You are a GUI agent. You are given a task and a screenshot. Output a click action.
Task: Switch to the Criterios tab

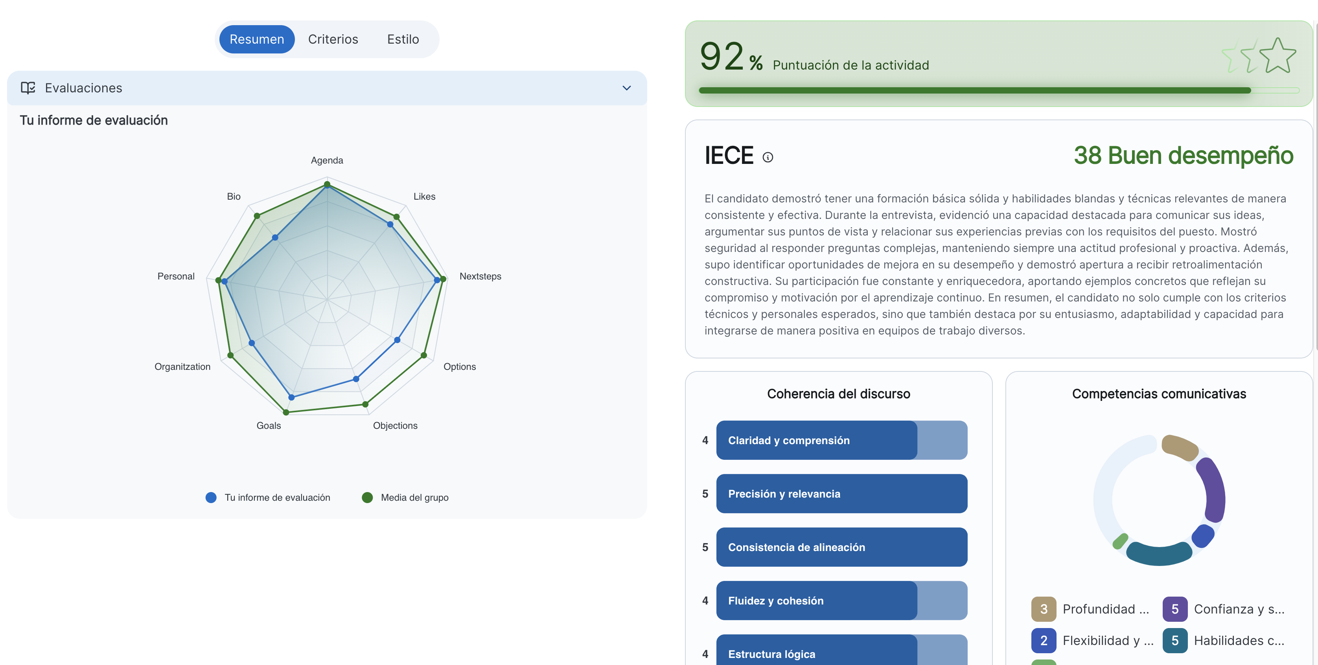(x=333, y=39)
